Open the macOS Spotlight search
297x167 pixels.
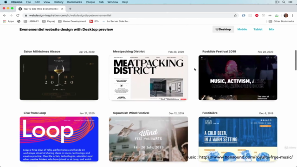[x=284, y=2]
